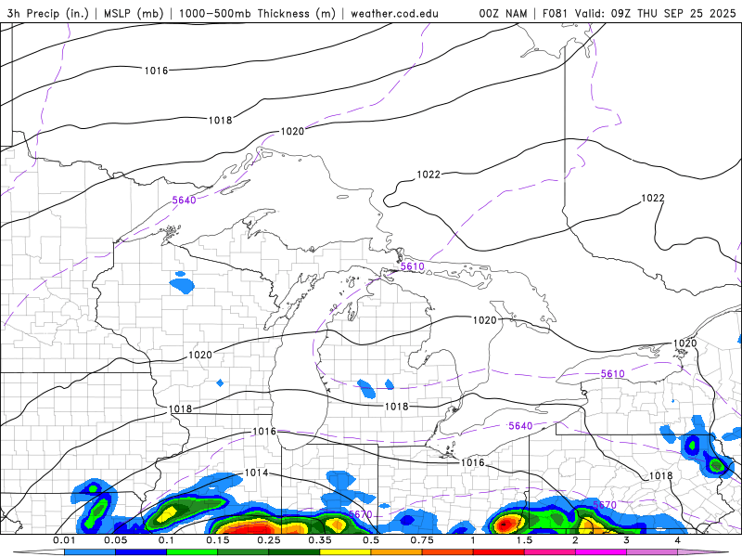Viewport: 742px width, 557px height.
Task: Click the '1020' isobar label near Georgian Bay
Action: tap(484, 320)
